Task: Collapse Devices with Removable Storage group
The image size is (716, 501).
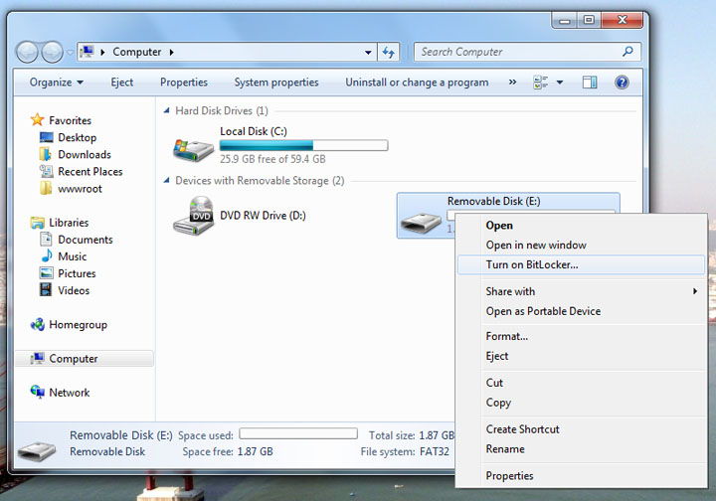Action: point(167,180)
